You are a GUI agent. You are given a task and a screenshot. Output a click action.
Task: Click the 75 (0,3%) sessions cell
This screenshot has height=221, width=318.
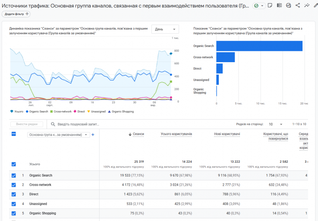tap(137, 213)
